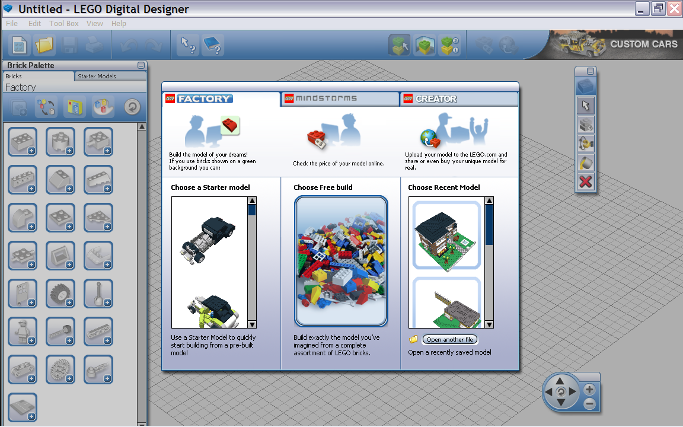Select the red X Delete tool
The image size is (683, 427).
[585, 181]
